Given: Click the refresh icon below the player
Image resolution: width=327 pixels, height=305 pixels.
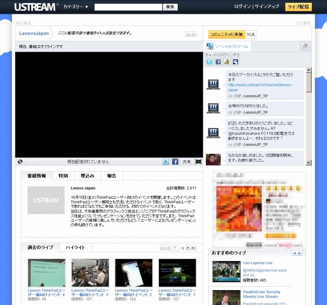Looking at the screenshot, I should 20,161.
